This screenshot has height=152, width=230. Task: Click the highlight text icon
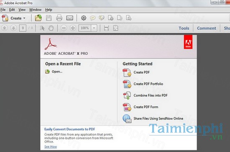tap(102, 18)
